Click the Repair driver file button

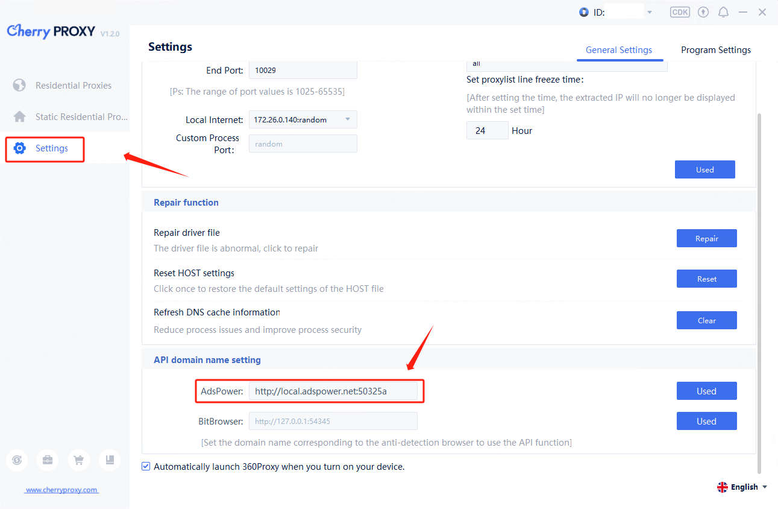(706, 238)
